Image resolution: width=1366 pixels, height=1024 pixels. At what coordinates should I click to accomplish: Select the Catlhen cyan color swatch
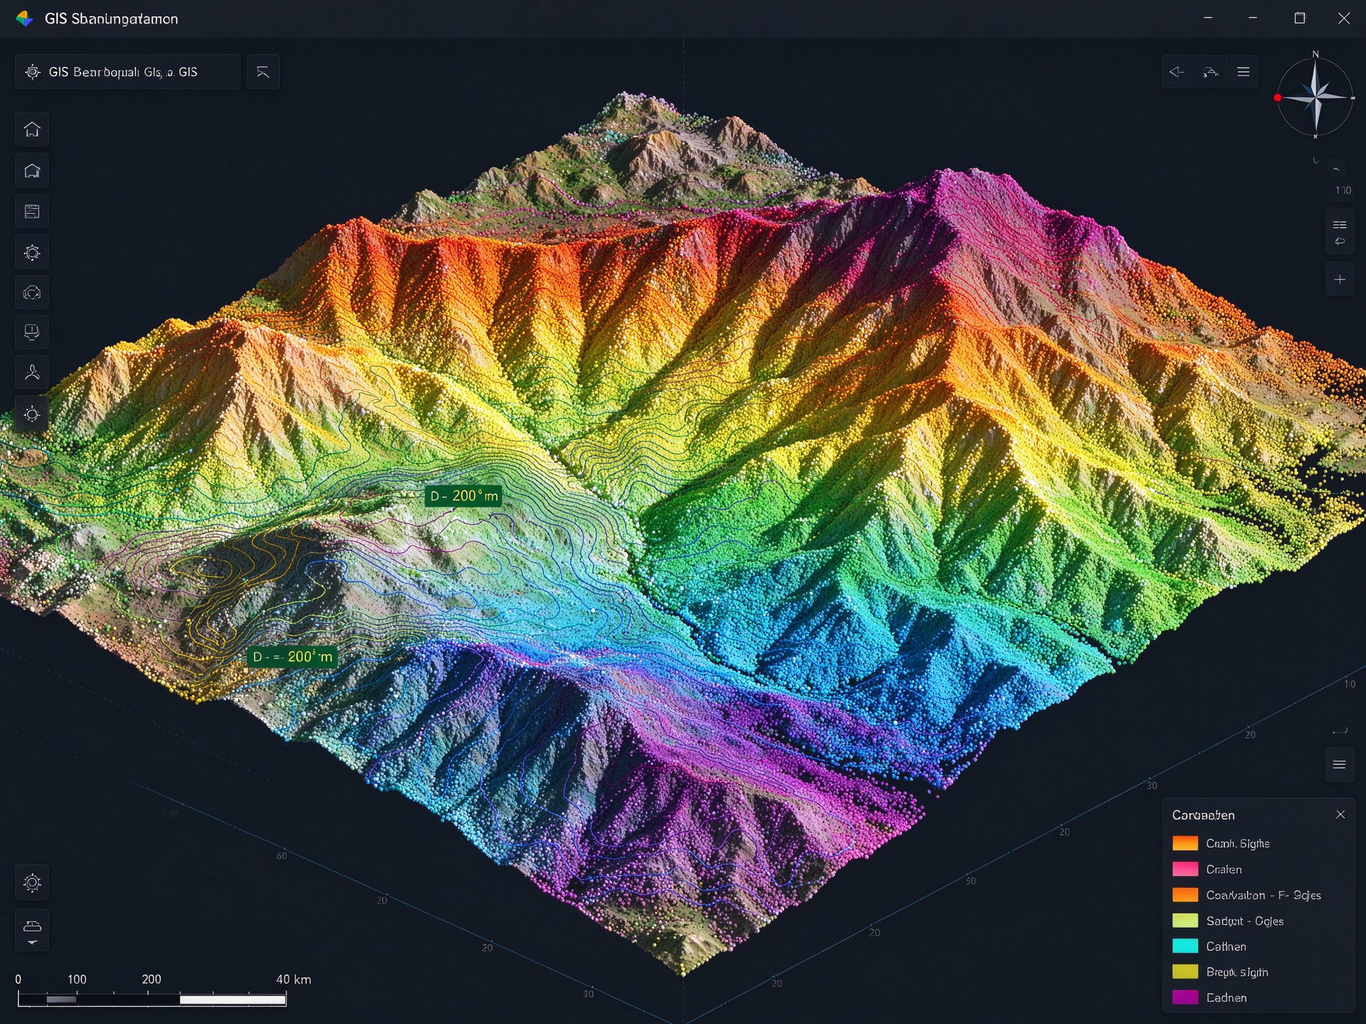(1185, 946)
